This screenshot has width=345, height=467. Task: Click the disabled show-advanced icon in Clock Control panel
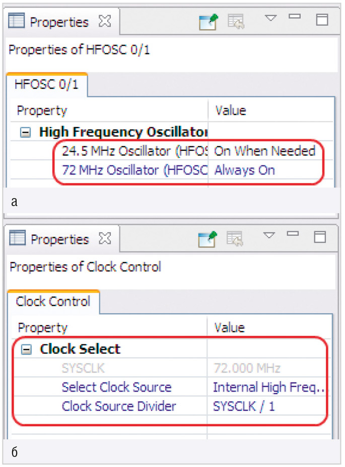click(235, 239)
